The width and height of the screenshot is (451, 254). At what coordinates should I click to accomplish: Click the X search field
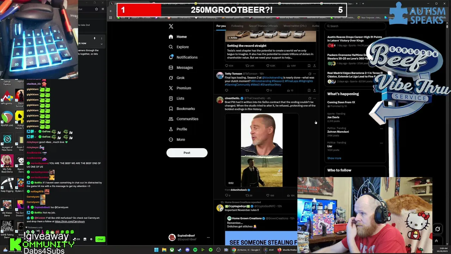click(x=355, y=26)
